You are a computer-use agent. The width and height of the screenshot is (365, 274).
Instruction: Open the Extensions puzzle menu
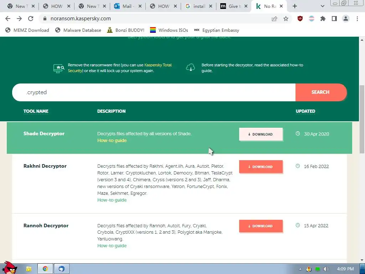click(x=323, y=19)
